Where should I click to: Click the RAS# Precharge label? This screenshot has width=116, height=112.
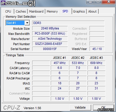[x=18, y=78]
